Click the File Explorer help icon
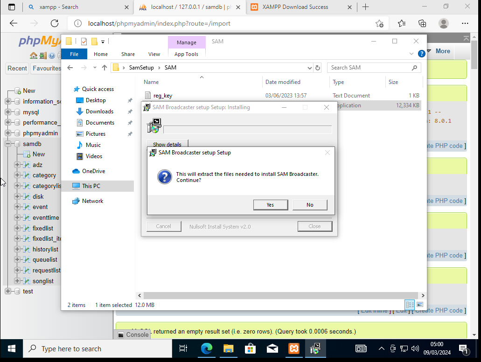481x362 pixels. point(421,54)
